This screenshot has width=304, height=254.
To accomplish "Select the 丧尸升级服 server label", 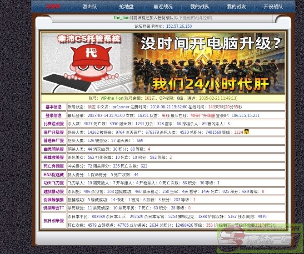I will 54,132.
